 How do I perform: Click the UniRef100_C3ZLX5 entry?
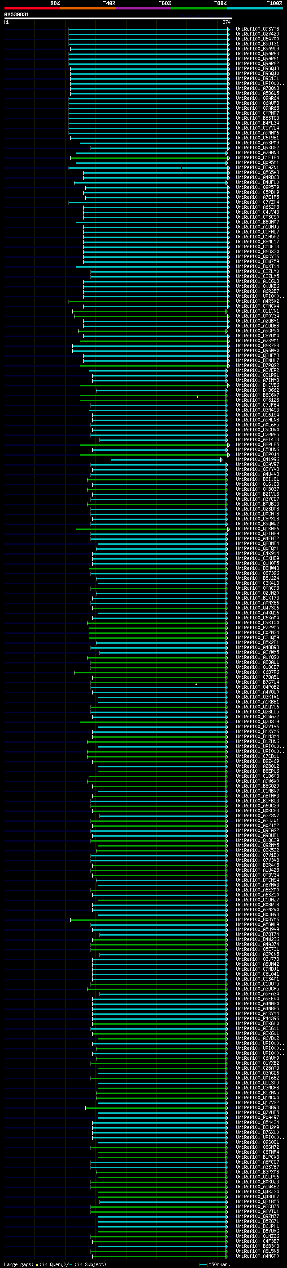pyautogui.click(x=257, y=277)
